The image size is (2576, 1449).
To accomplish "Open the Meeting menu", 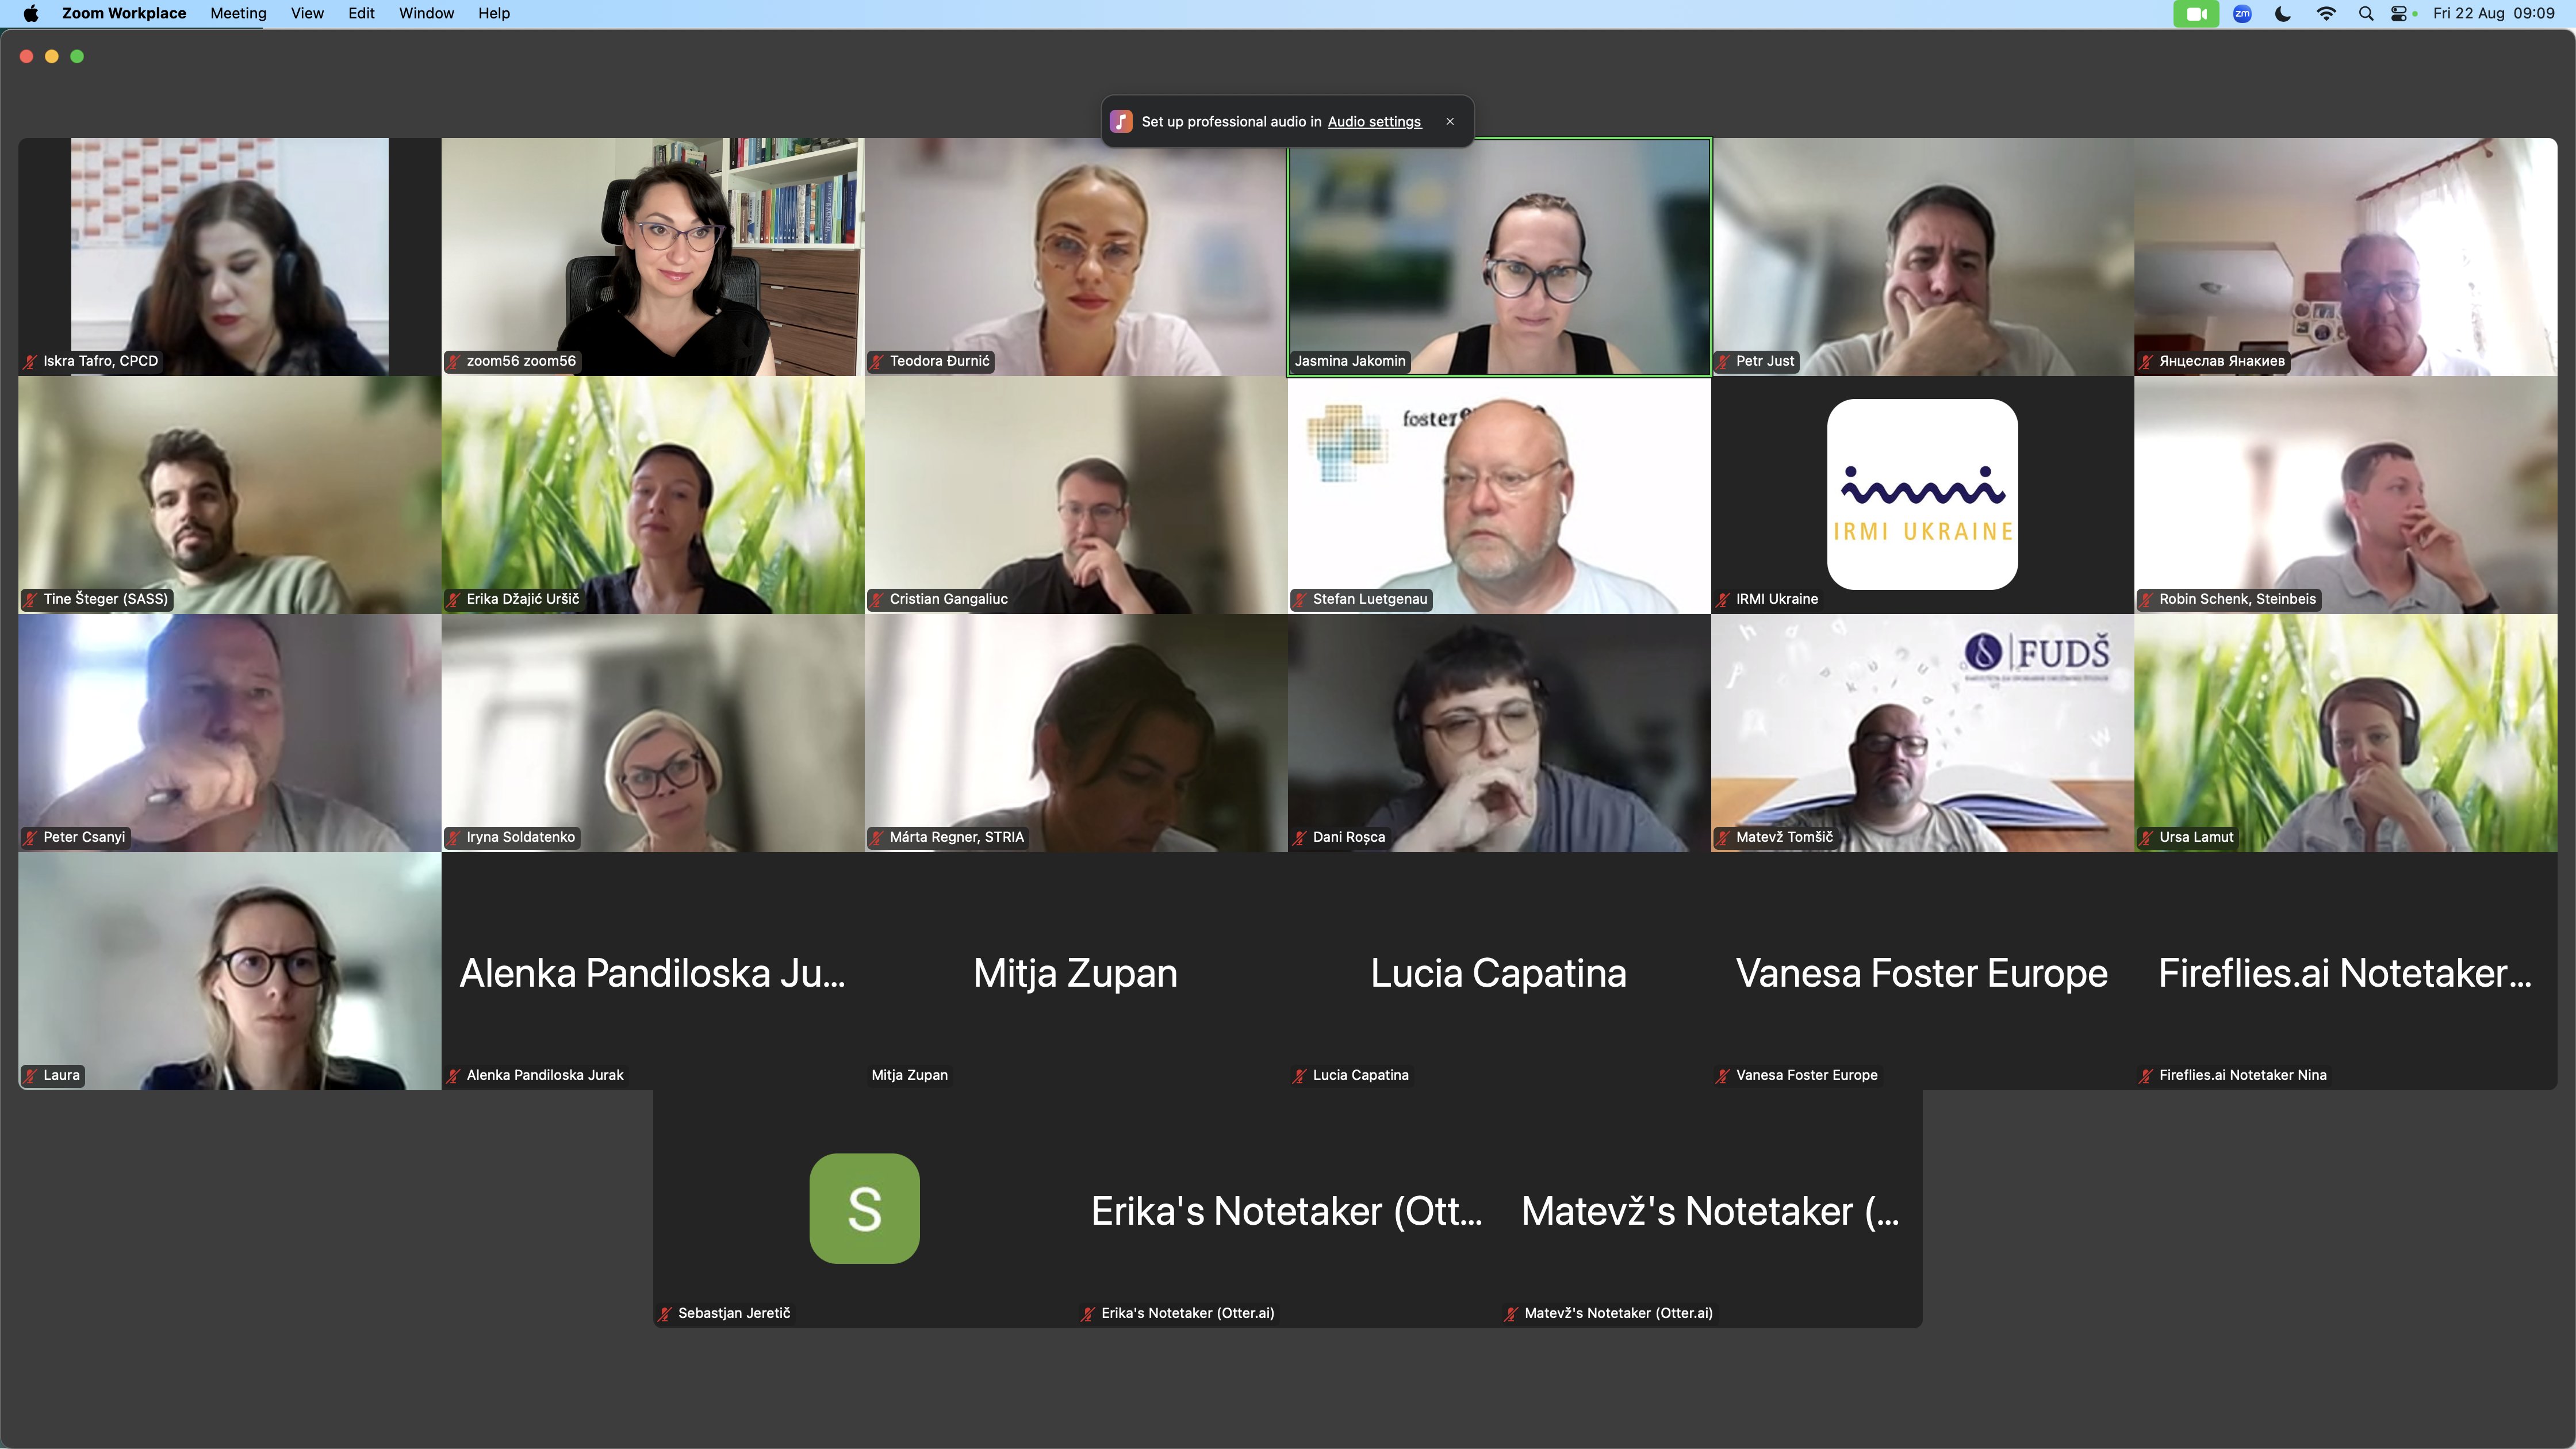I will coord(238,13).
